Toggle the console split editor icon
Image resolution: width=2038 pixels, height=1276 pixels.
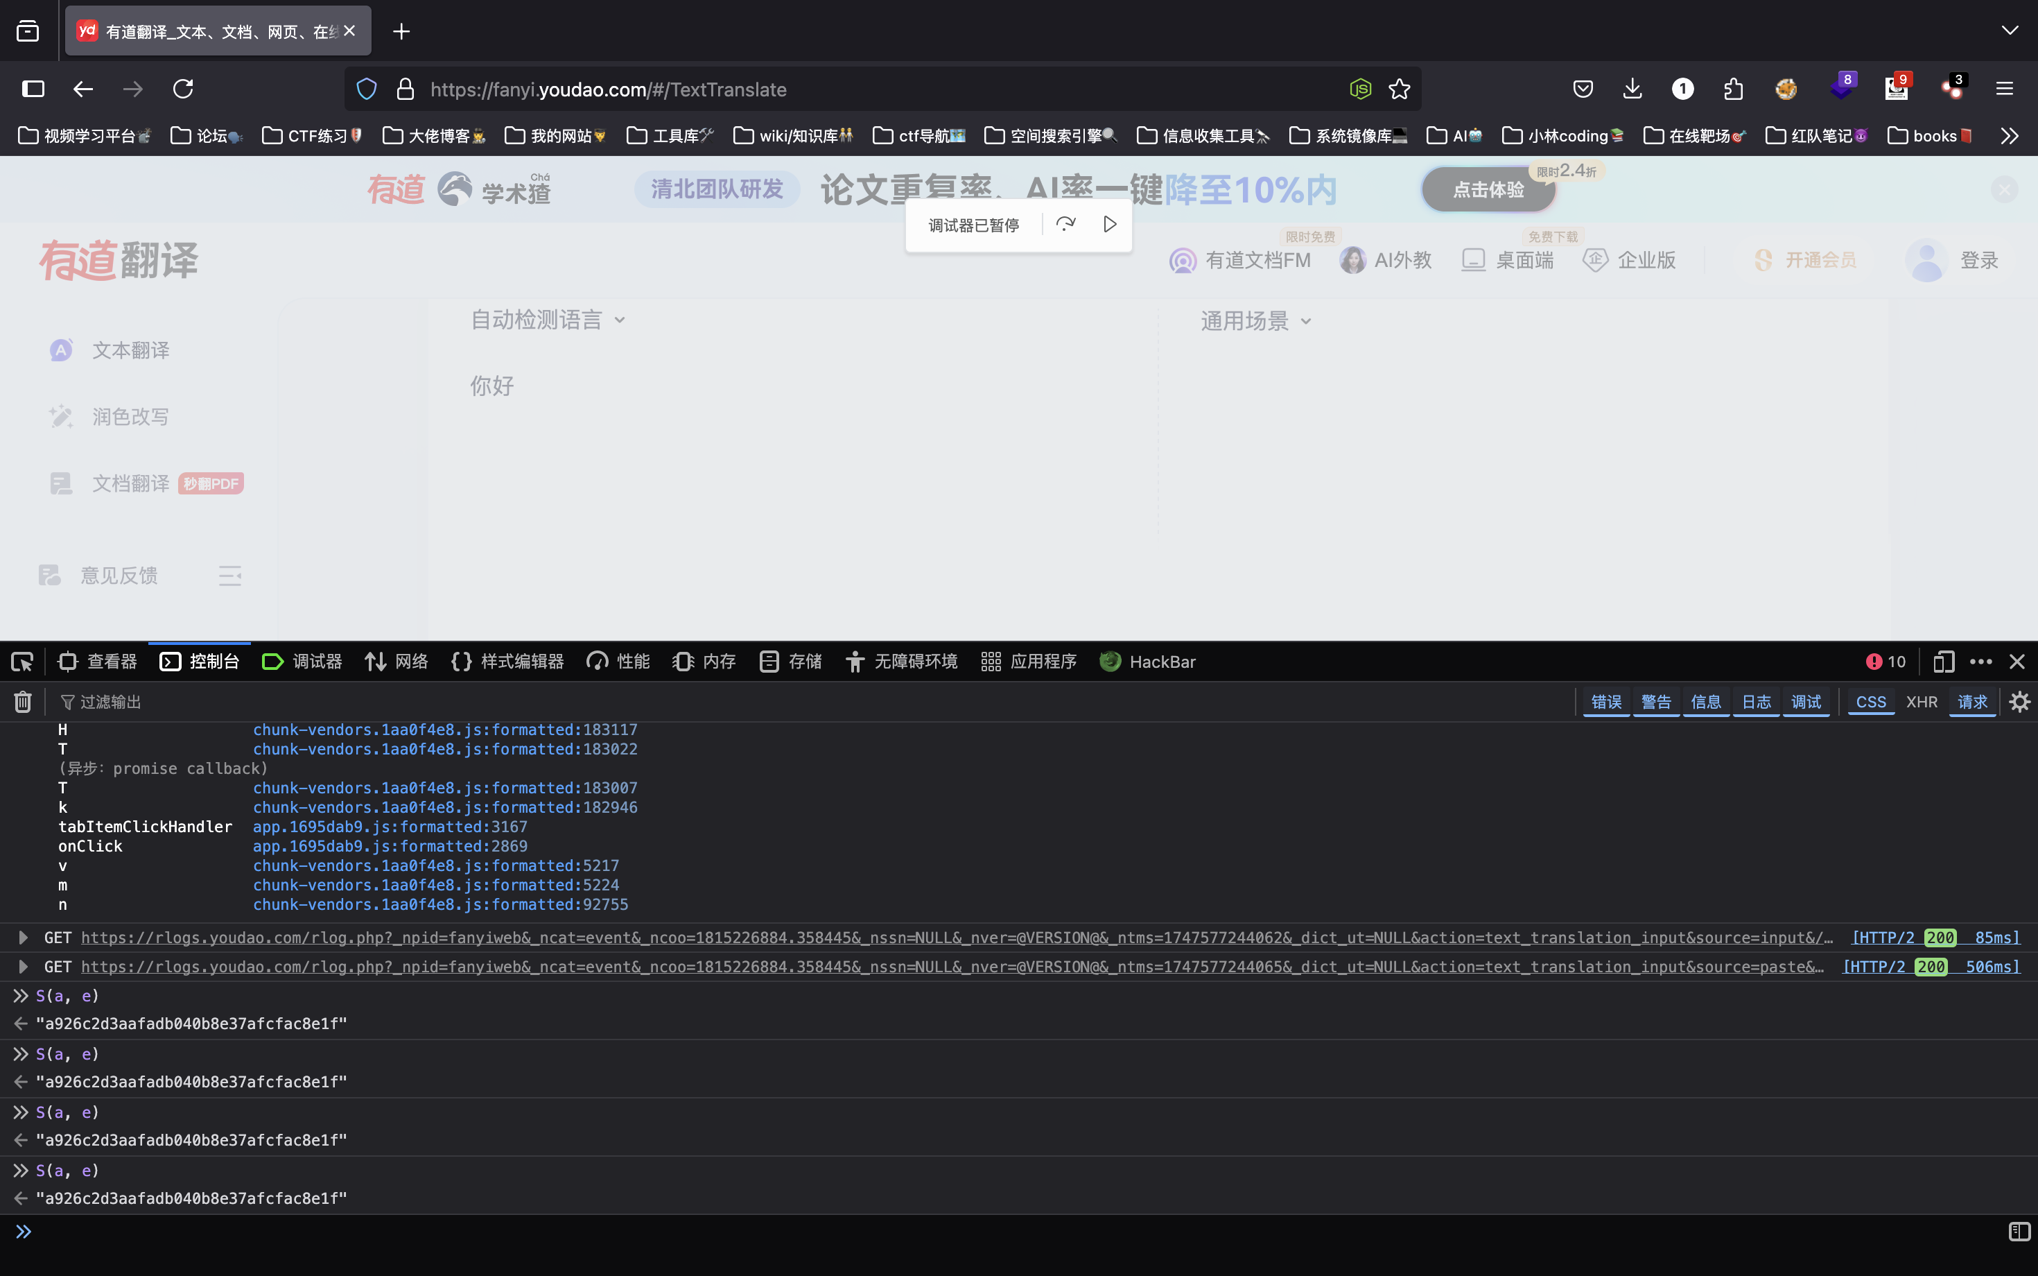[x=2019, y=1232]
